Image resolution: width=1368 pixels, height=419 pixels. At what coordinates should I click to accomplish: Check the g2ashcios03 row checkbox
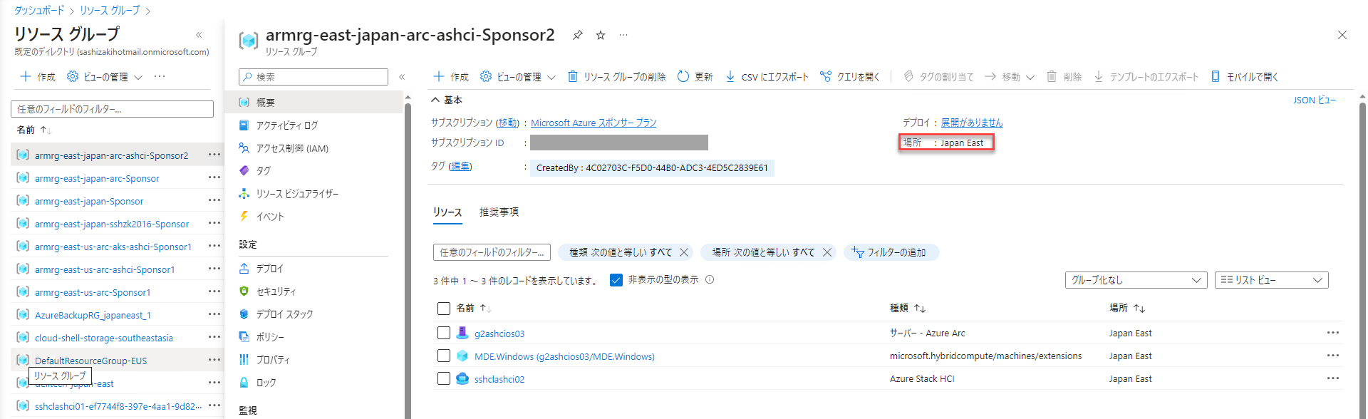444,333
